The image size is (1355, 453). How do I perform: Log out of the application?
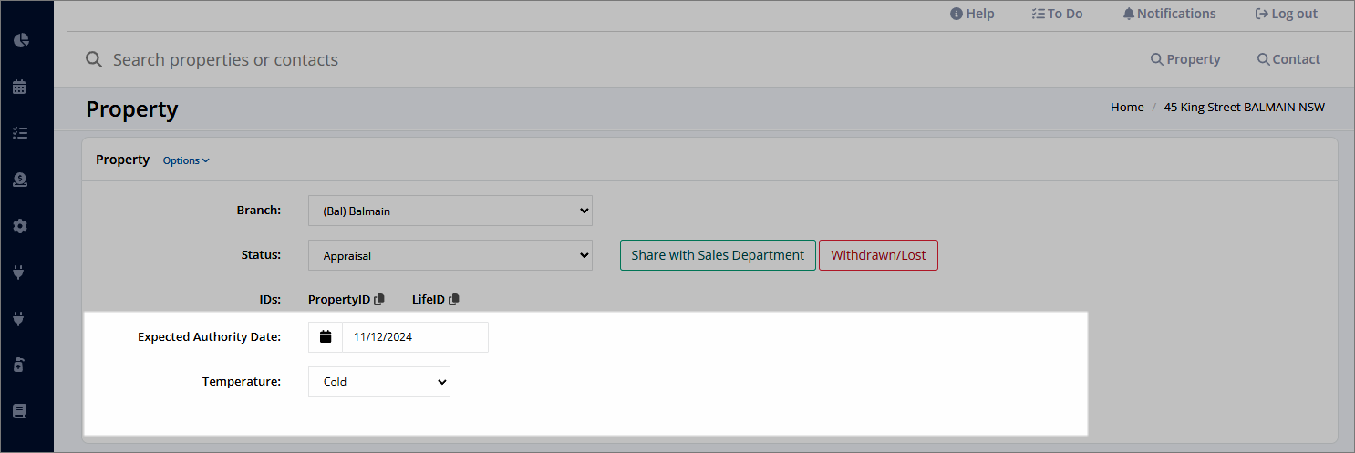pos(1286,14)
